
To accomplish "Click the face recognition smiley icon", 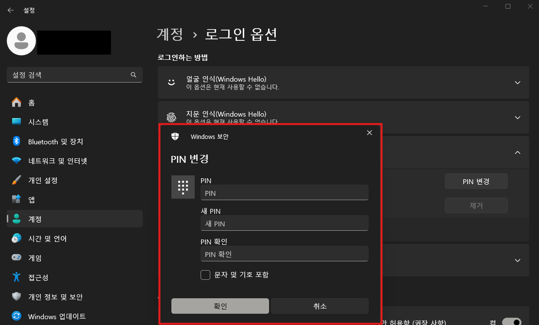I will tap(171, 82).
